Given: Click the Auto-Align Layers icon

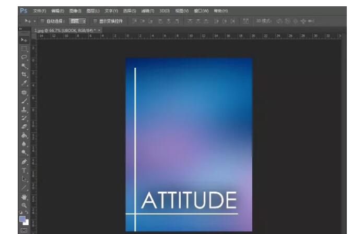Looking at the screenshot, I should coord(246,21).
